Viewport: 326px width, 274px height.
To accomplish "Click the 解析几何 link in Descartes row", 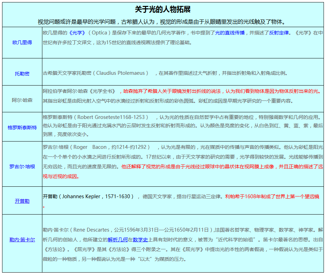I will (x=118, y=240).
